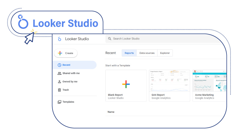
Task: Click the ACME logo on Acme Marketing template
Action: click(x=198, y=71)
